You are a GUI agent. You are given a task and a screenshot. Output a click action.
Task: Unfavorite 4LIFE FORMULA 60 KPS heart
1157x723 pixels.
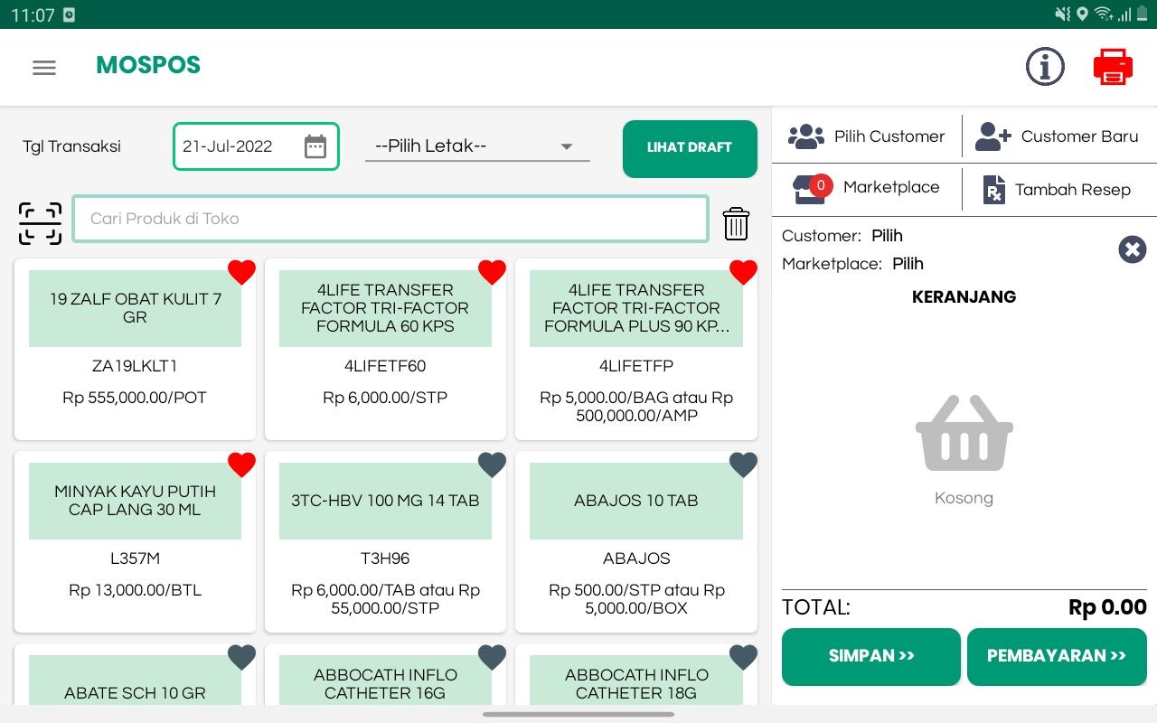[492, 272]
